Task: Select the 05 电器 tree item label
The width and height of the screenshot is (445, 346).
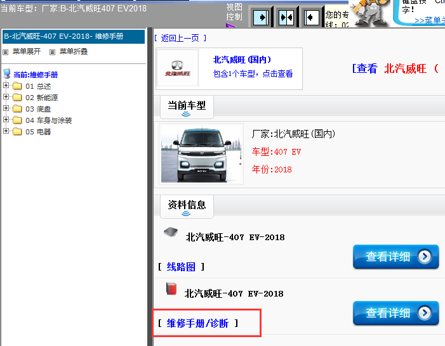Action: click(38, 132)
